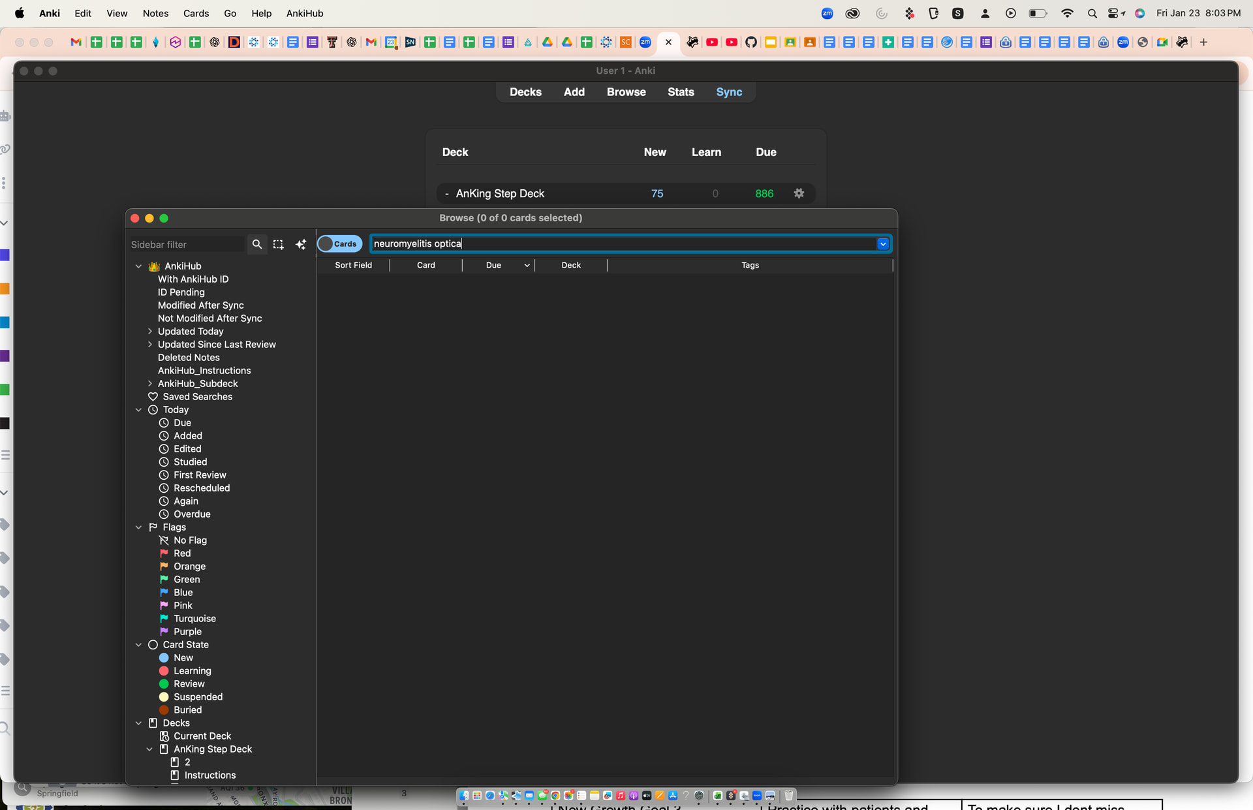Screen dimensions: 1253x810
Task: Click the Red flag item
Action: [182, 553]
